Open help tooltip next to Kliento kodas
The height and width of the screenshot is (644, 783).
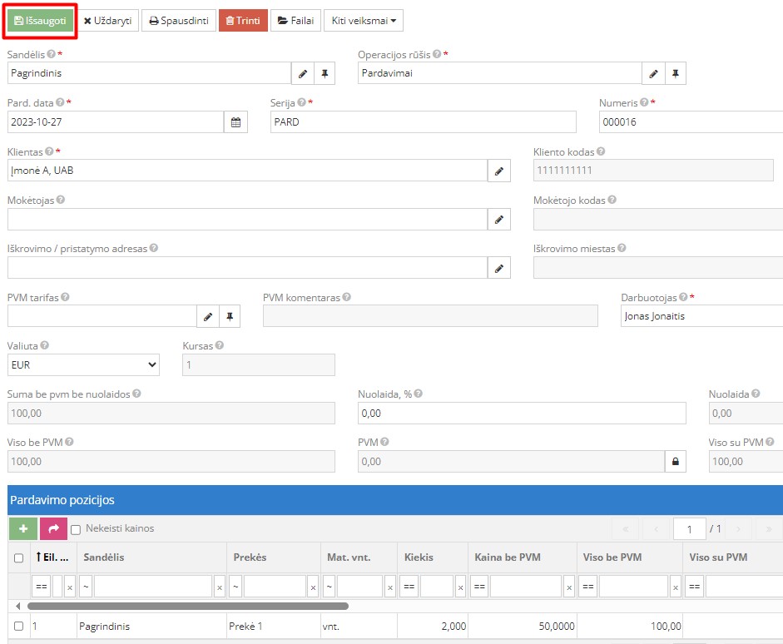tap(601, 152)
